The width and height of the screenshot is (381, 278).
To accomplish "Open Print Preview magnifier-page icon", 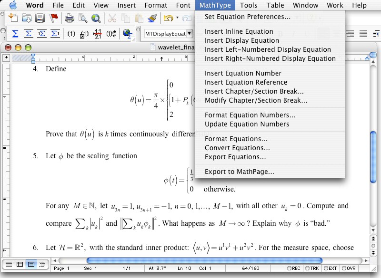I will (83, 18).
